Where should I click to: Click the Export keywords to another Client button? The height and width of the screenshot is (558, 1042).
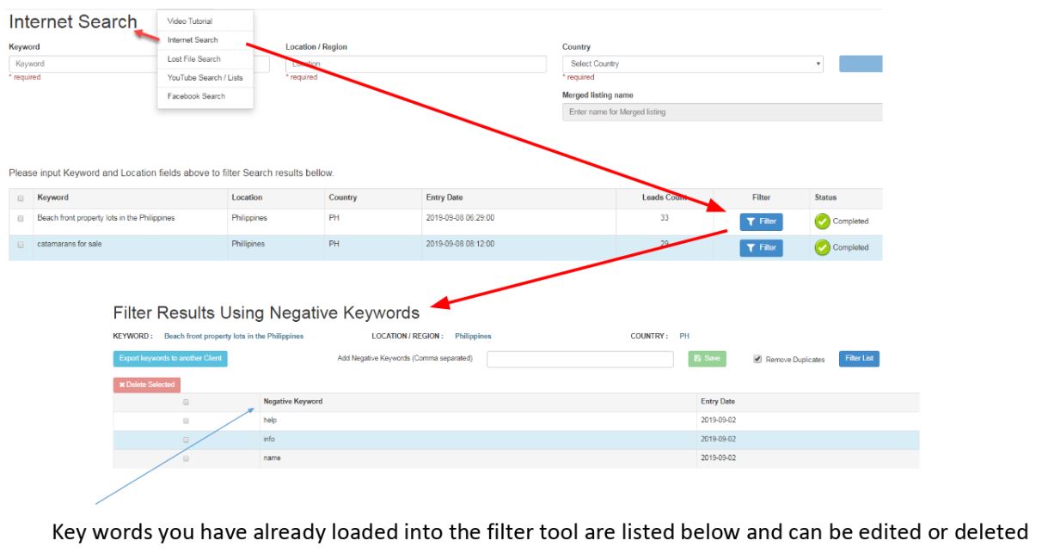click(x=170, y=359)
